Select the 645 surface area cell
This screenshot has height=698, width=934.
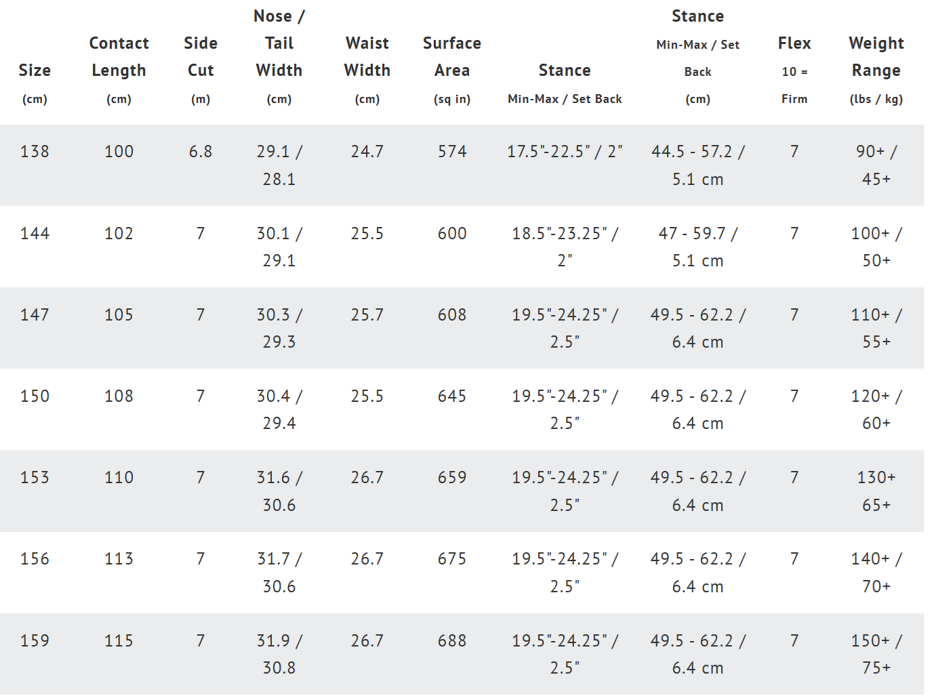pyautogui.click(x=452, y=396)
